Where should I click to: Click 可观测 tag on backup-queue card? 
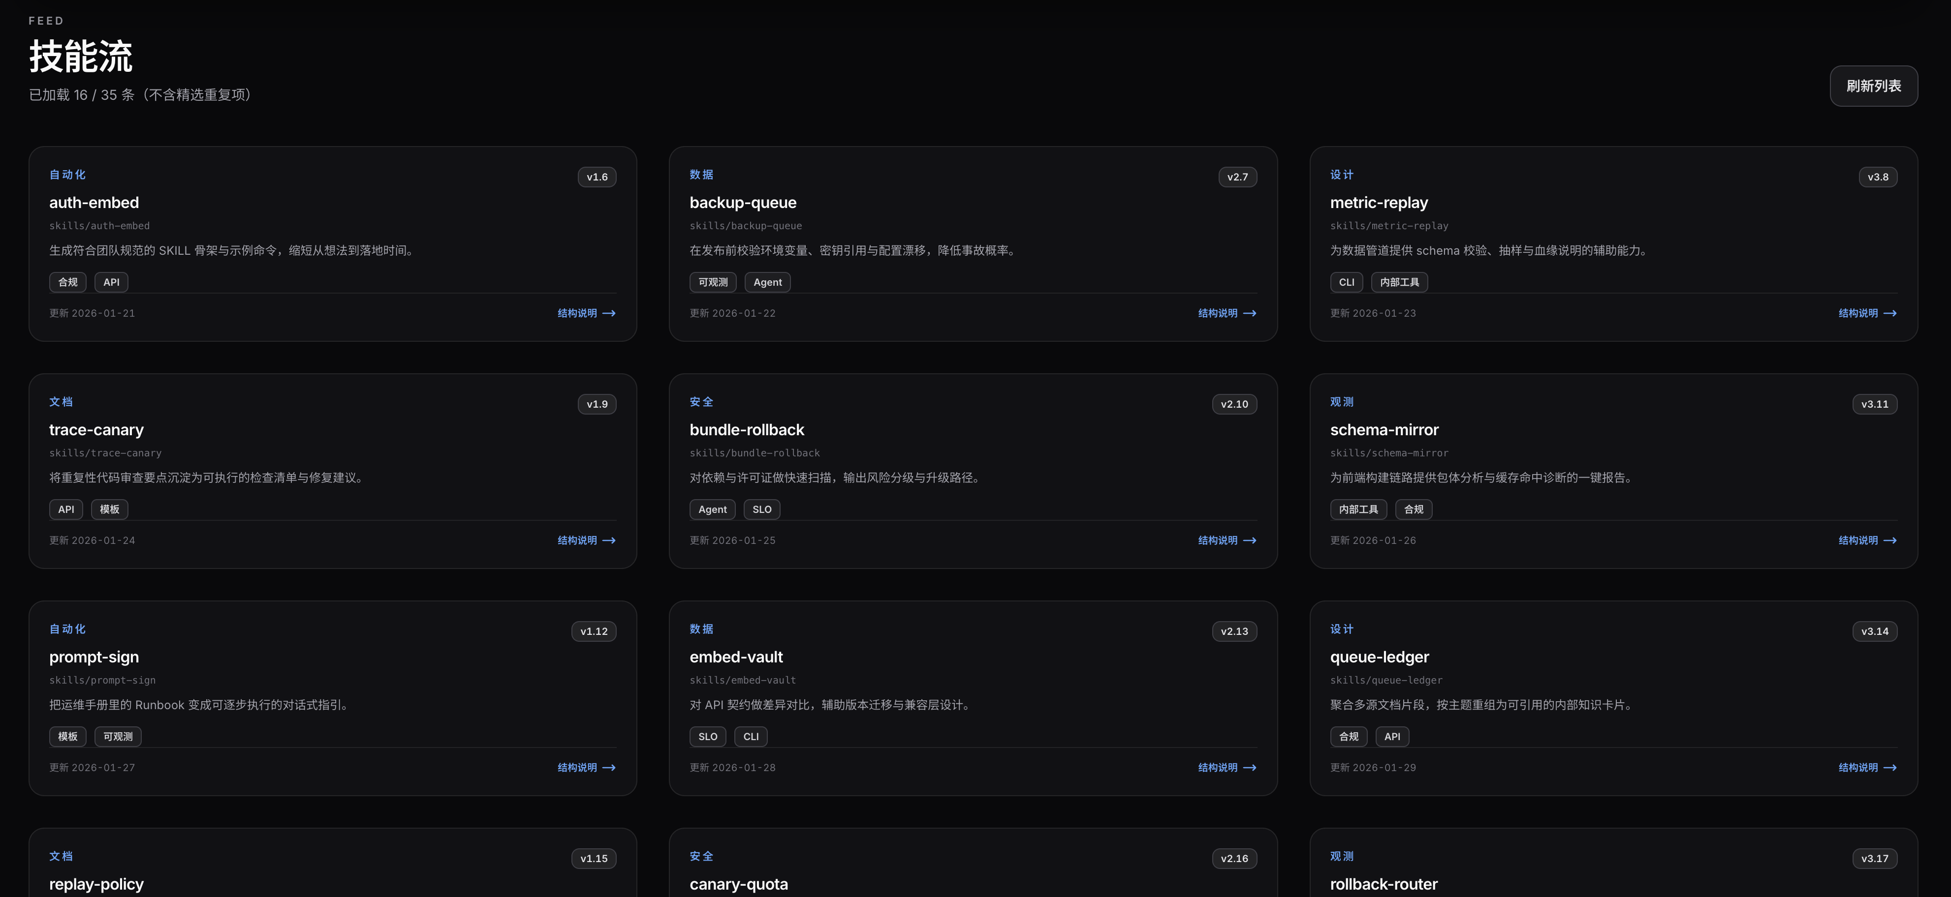pyautogui.click(x=713, y=282)
